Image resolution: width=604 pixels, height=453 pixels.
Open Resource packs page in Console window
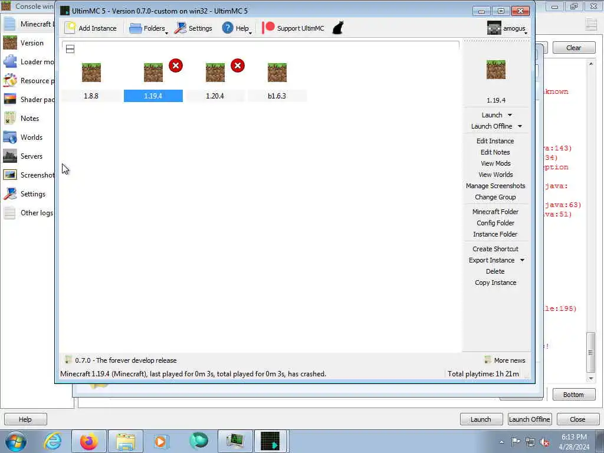27,80
